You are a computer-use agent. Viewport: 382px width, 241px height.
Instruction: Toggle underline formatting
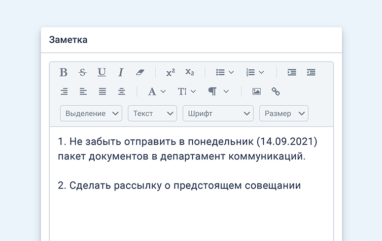(102, 72)
